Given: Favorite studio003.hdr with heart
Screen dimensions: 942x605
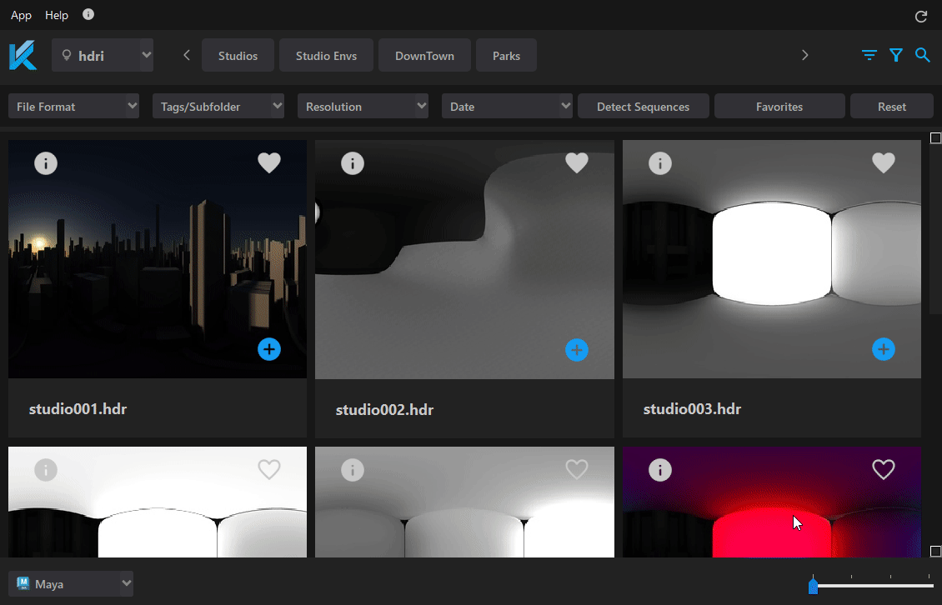Looking at the screenshot, I should point(884,162).
